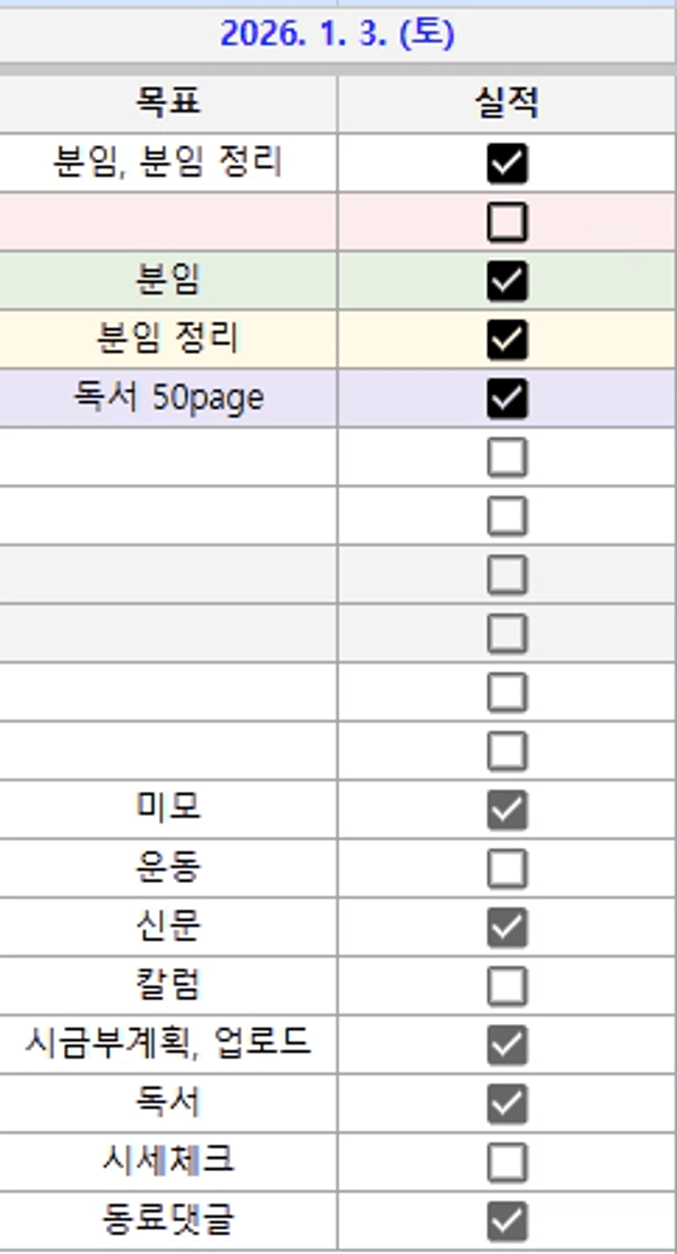This screenshot has height=1254, width=677.
Task: Check the 칼럼 checkbox
Action: (507, 986)
